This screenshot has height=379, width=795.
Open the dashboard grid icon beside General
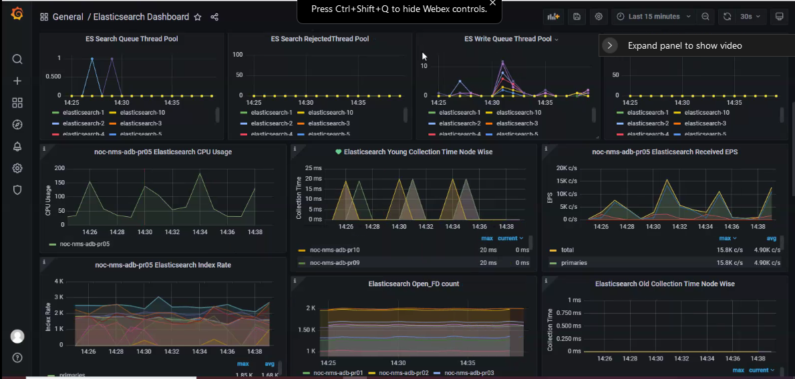pyautogui.click(x=44, y=17)
